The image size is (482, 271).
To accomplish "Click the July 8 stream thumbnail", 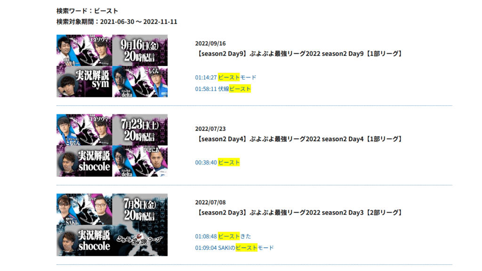I will (112, 224).
